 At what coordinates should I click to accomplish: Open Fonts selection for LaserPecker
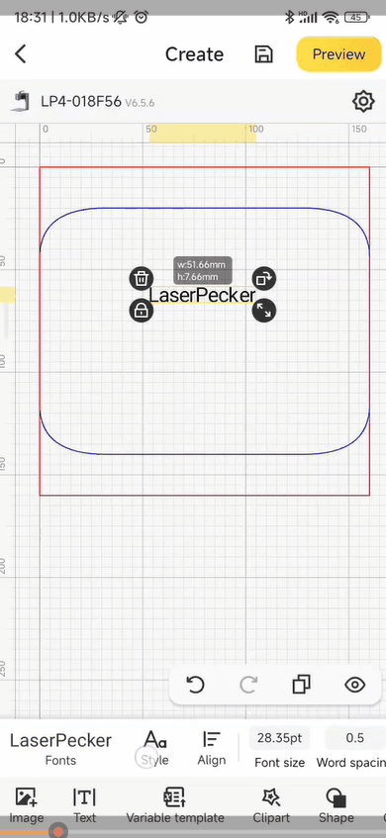pyautogui.click(x=61, y=748)
